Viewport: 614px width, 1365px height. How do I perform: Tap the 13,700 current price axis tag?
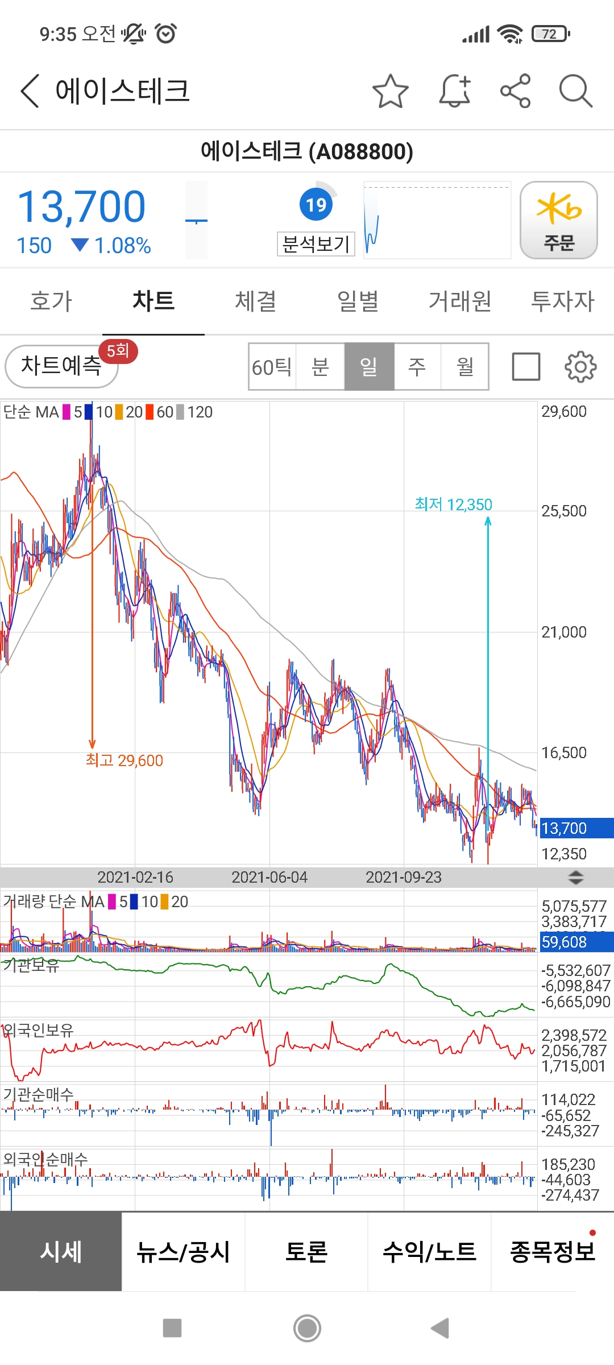(x=576, y=828)
